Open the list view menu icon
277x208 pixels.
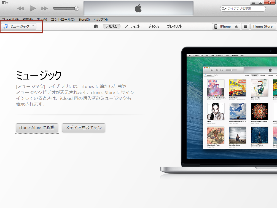245,26
